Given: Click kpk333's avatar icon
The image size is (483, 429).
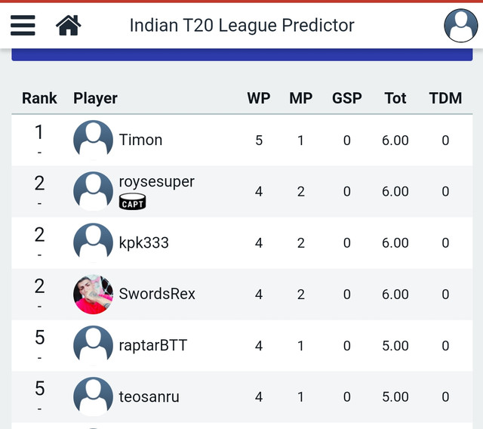Looking at the screenshot, I should click(93, 243).
